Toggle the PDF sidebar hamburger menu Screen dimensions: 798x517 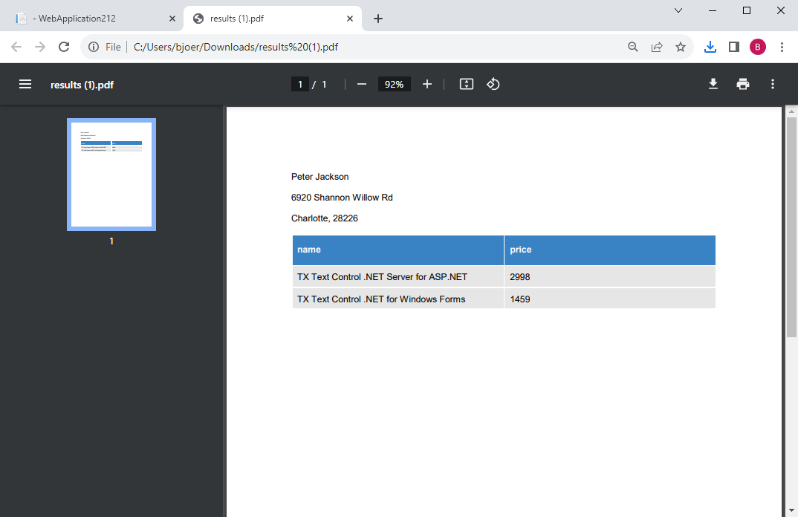pos(25,85)
